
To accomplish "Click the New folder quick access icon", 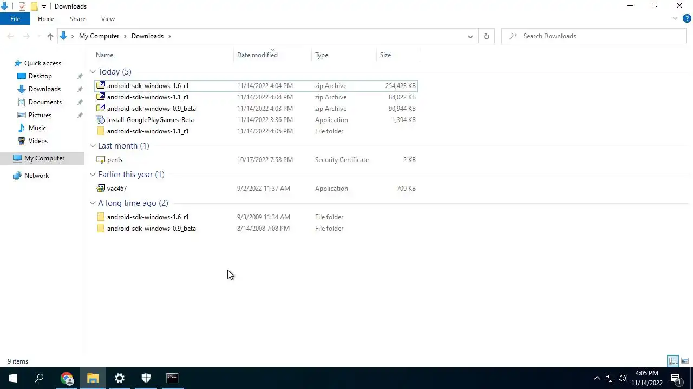I will tap(34, 6).
